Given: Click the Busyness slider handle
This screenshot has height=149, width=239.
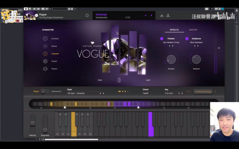Looking at the screenshot, I should coord(45,131).
